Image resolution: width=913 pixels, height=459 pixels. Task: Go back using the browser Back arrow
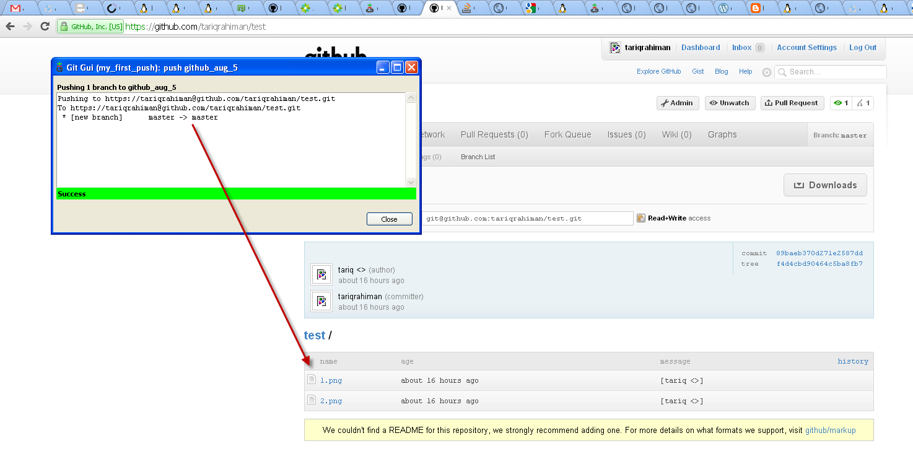[x=11, y=27]
